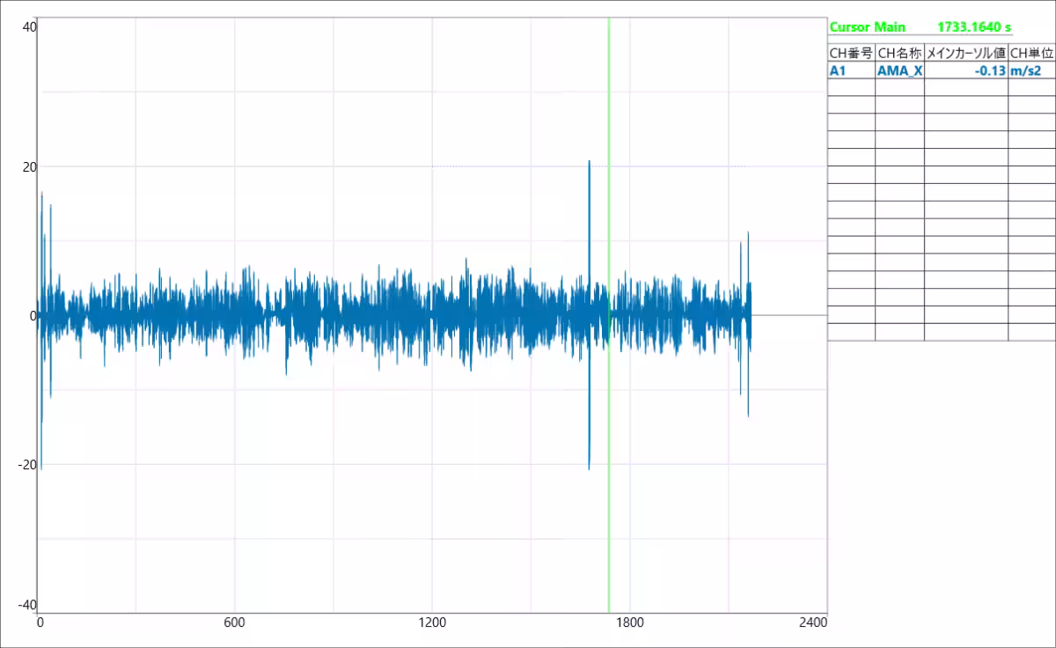Viewport: 1056px width, 648px height.
Task: Click the -0.13 cursor value cell
Action: (965, 70)
